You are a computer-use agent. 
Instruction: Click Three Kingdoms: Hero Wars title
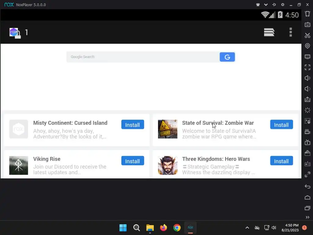tap(216, 159)
